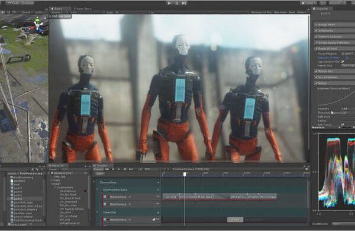
Task: Open the Kernel Size dropdown
Action: [x=348, y=66]
